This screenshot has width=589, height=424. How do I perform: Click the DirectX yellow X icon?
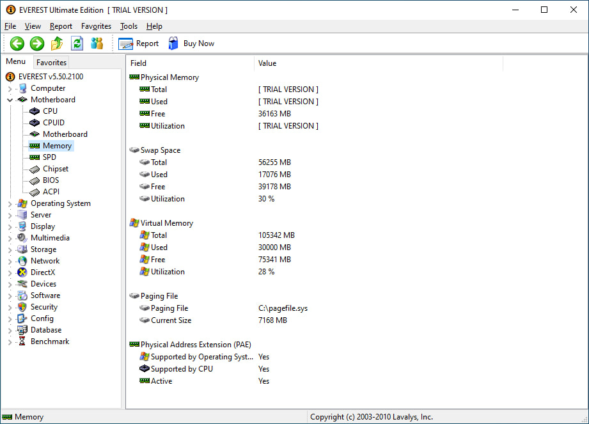click(22, 272)
